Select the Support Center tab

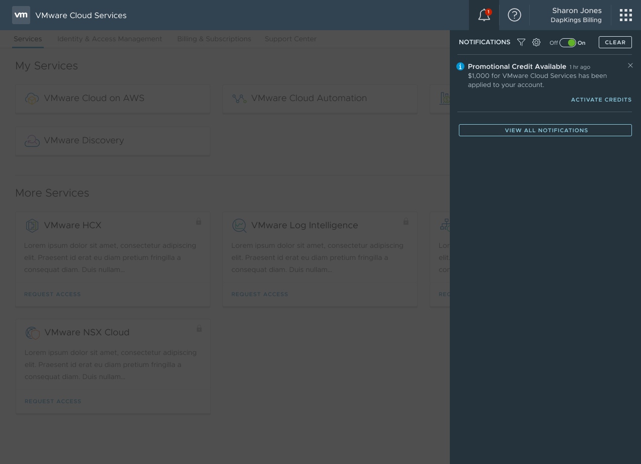[x=290, y=39]
